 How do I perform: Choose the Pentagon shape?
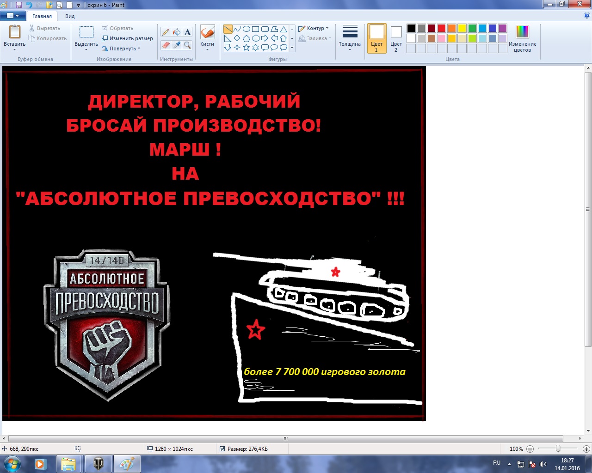pyautogui.click(x=246, y=38)
